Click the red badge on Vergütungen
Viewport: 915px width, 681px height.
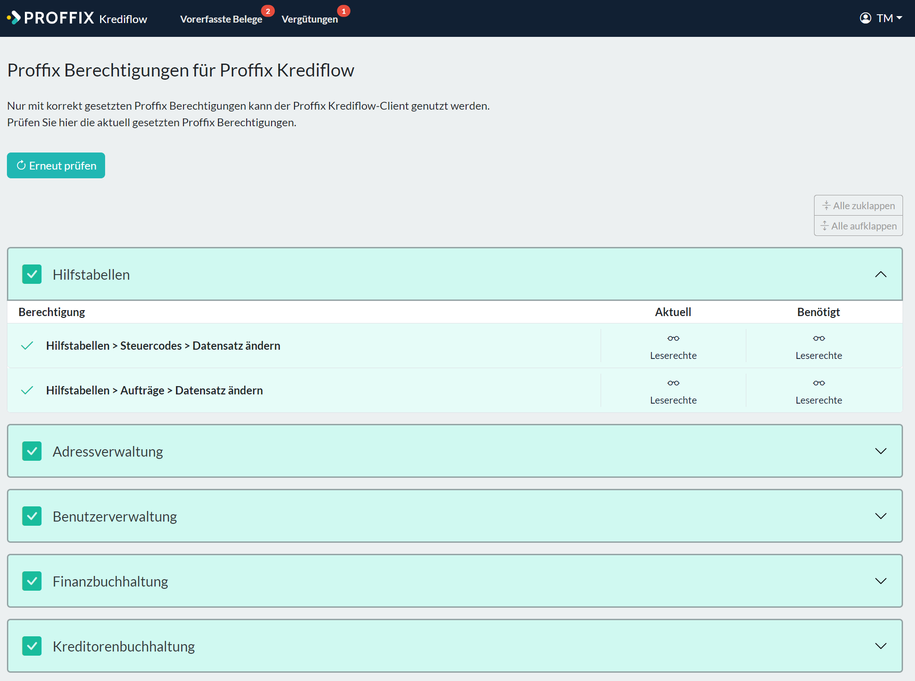click(343, 11)
